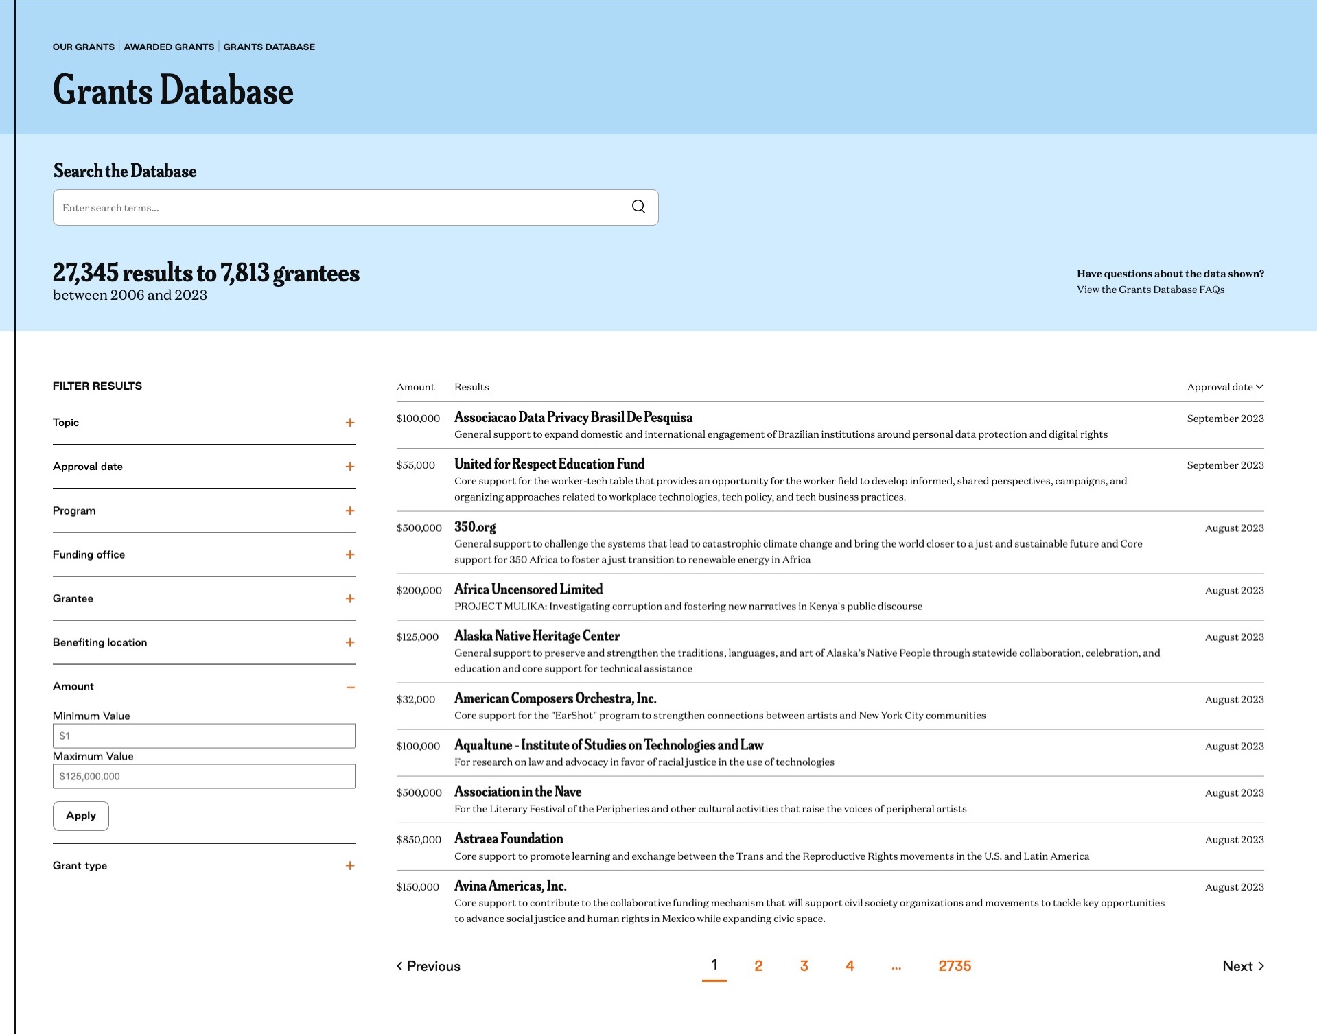
Task: Expand the Grant type filter
Action: pos(349,866)
